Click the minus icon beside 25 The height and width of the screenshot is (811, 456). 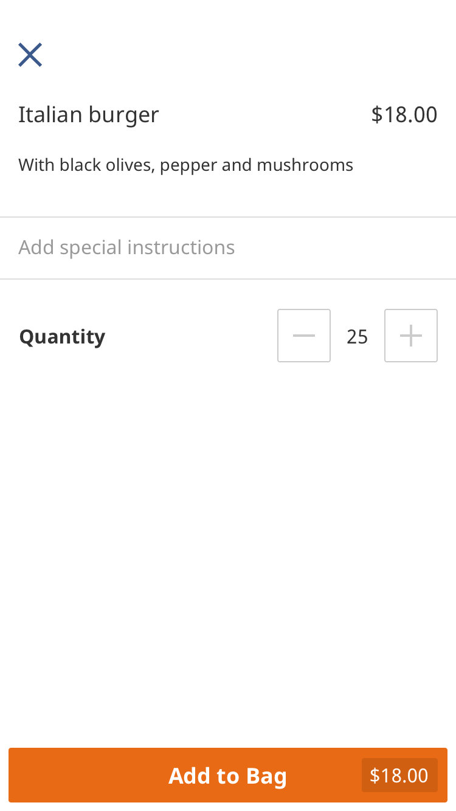pyautogui.click(x=304, y=336)
